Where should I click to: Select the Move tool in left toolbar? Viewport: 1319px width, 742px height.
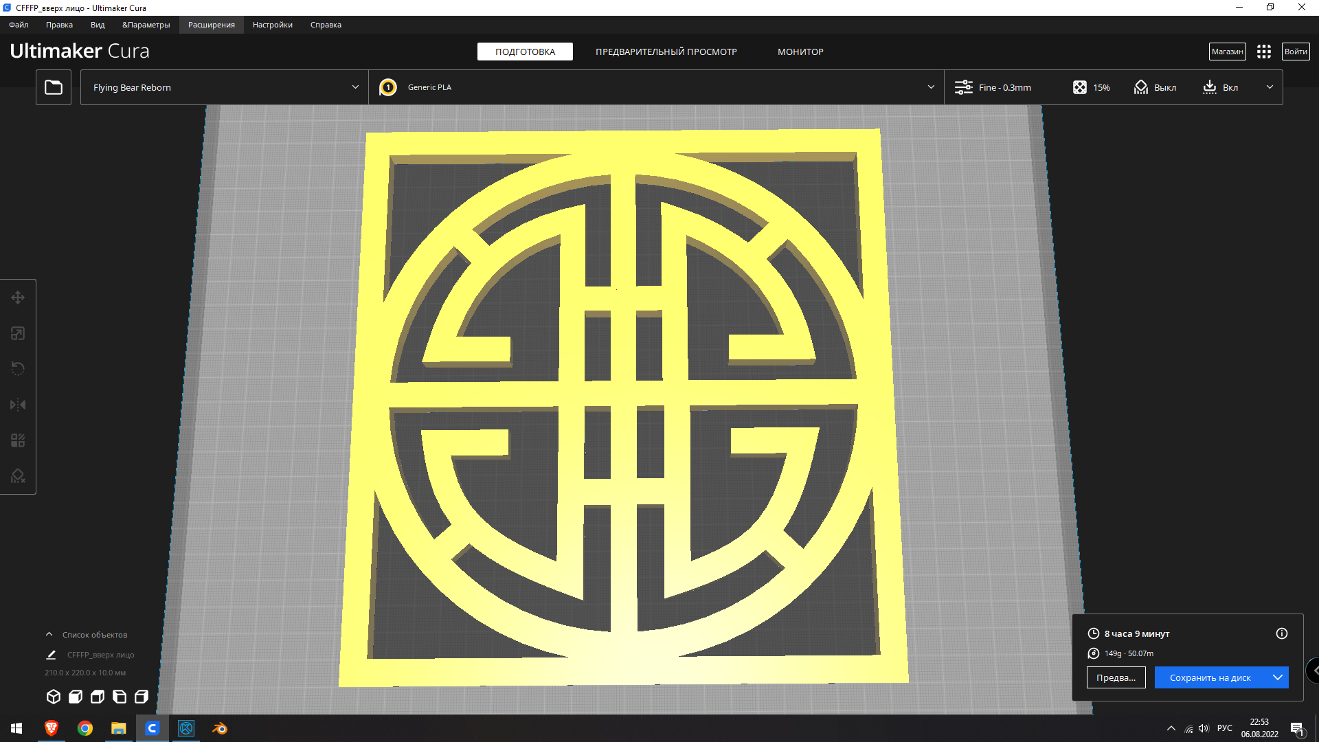18,297
